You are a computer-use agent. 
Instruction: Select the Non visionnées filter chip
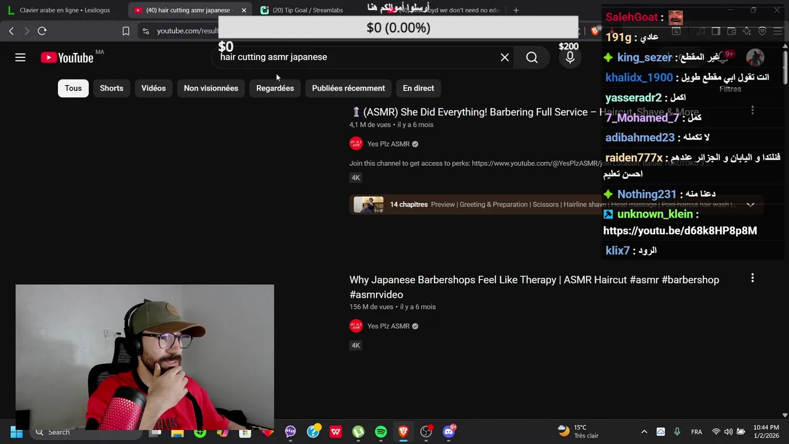pyautogui.click(x=211, y=88)
